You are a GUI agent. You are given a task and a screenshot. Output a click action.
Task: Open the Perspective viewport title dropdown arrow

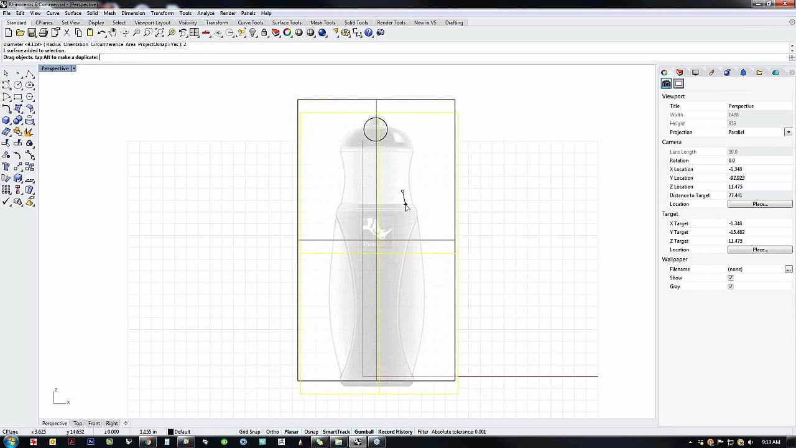[x=73, y=68]
